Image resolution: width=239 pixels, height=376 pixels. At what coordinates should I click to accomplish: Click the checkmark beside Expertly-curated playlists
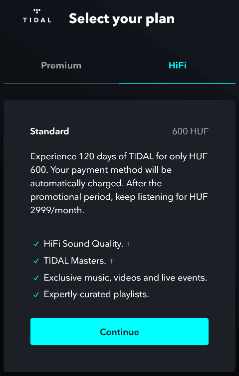(36, 295)
